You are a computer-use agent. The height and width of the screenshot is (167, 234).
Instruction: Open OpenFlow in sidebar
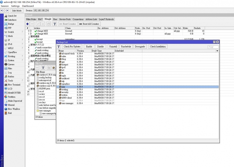12,52
